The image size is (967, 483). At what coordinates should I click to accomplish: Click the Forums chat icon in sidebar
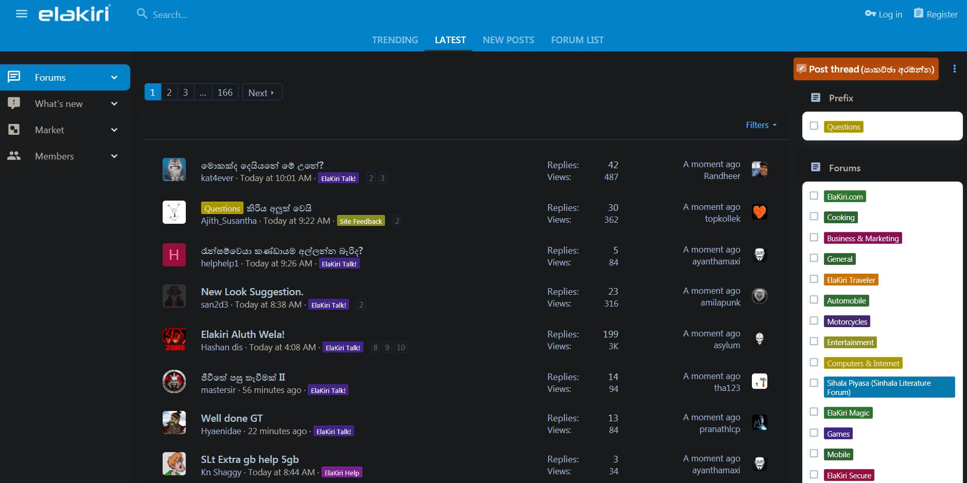[14, 77]
